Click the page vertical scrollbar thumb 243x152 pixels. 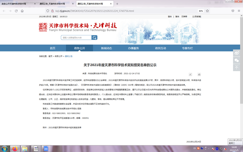point(242,60)
